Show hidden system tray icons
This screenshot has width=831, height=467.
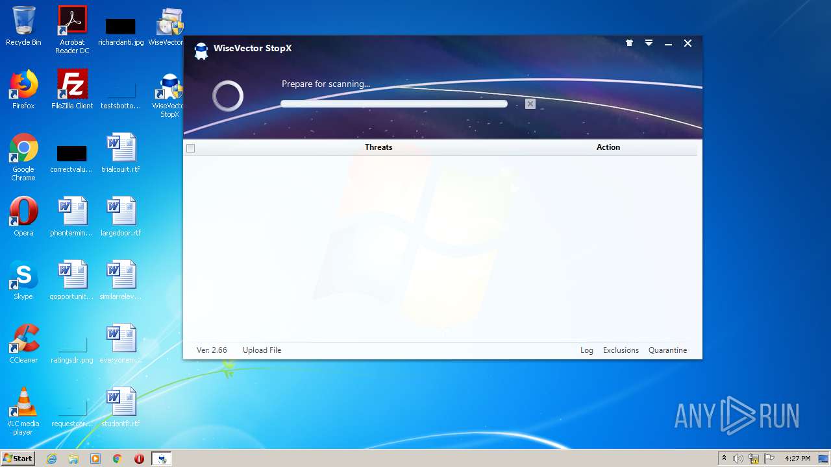point(724,459)
